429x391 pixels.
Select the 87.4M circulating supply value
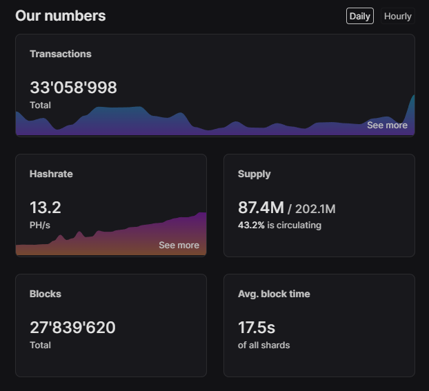coord(261,208)
